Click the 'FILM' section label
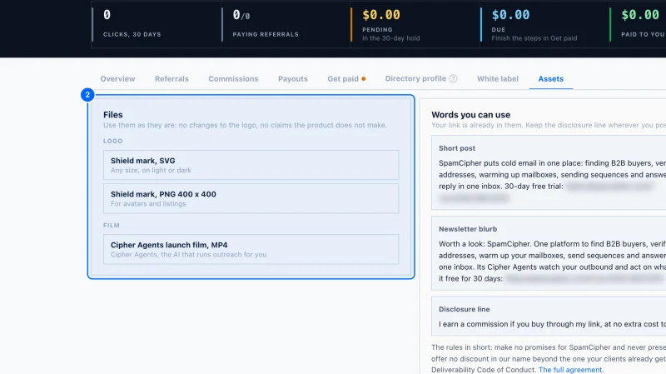The height and width of the screenshot is (374, 666). (112, 225)
